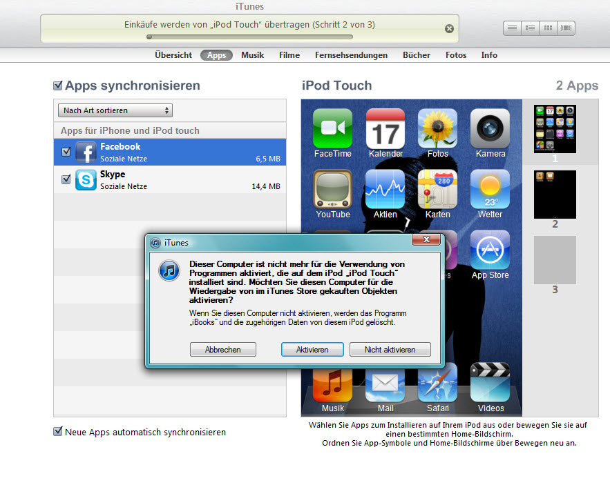Screen dimensions: 610x496
Task: Select the Kalender app icon
Action: click(385, 128)
